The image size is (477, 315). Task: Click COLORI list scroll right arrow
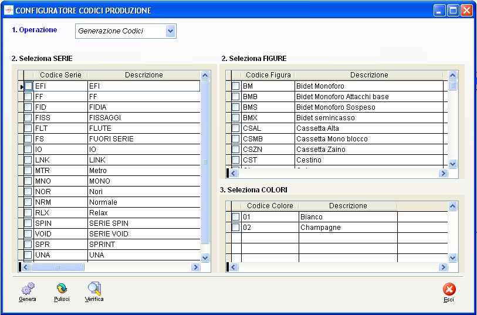(443, 267)
